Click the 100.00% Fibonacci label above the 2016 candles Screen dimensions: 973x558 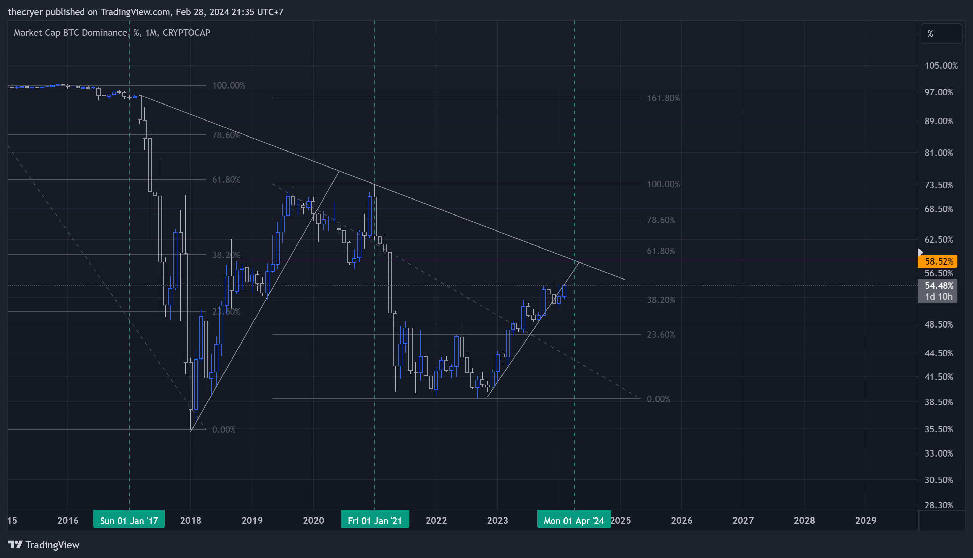click(x=229, y=85)
